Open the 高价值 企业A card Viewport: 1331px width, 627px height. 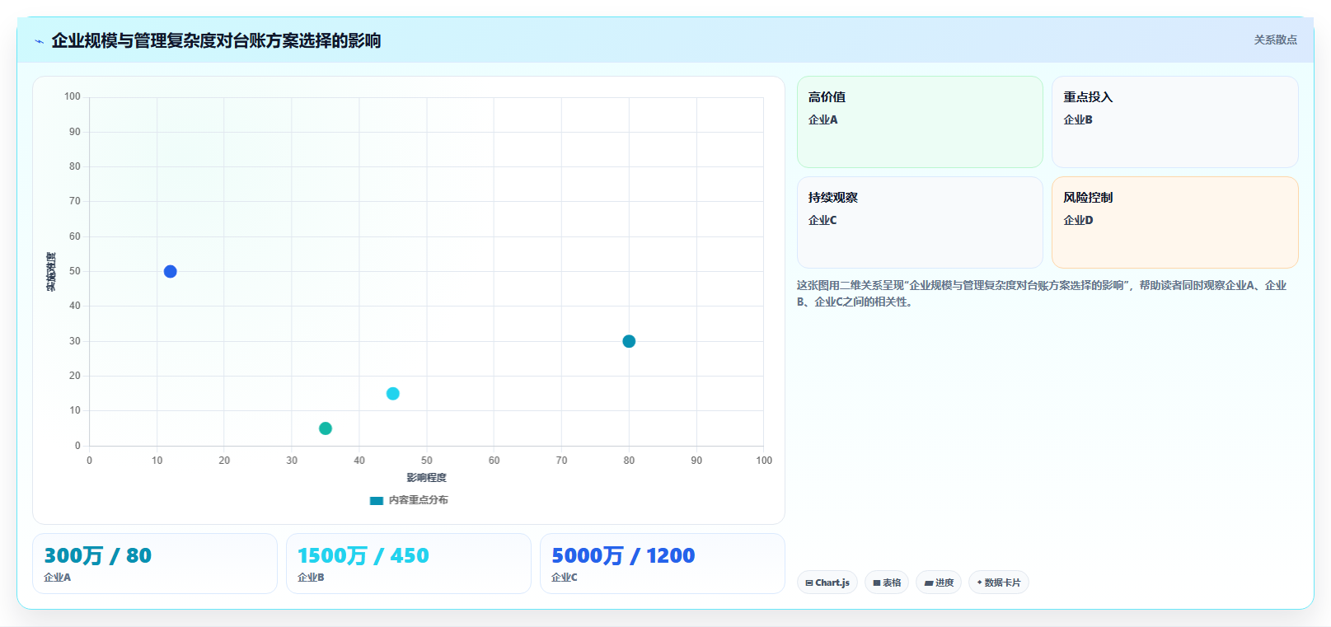tap(920, 122)
